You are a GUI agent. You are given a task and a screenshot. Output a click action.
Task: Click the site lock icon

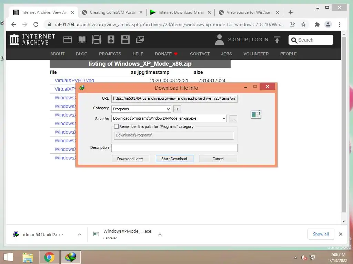50,24
